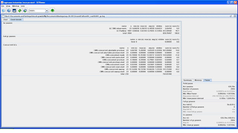Click the Min / Max Pause label

(x=190, y=93)
